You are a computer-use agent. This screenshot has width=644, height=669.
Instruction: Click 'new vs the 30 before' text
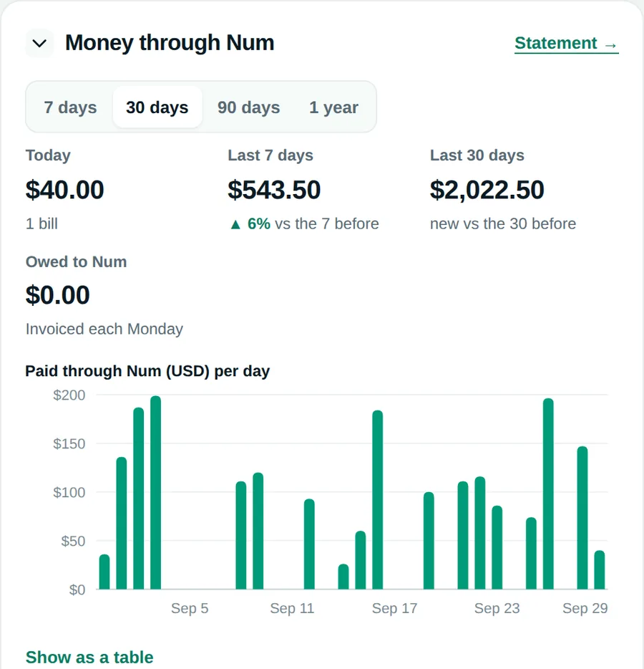click(x=503, y=223)
